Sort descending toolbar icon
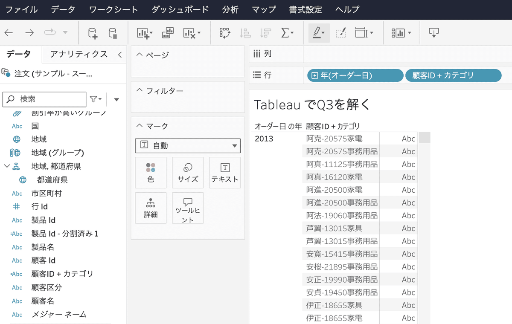This screenshot has width=512, height=324. (x=266, y=33)
